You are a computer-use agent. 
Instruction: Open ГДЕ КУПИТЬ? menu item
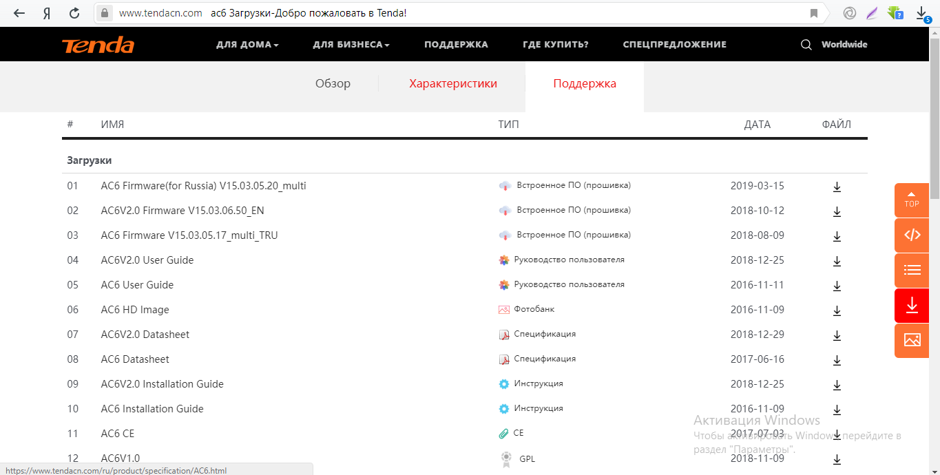(556, 45)
